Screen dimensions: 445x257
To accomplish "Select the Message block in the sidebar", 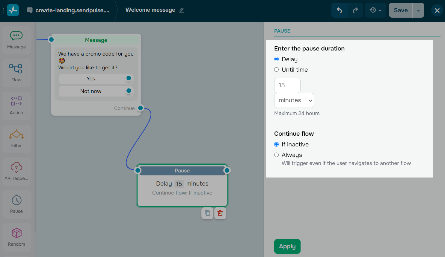I will point(16,40).
